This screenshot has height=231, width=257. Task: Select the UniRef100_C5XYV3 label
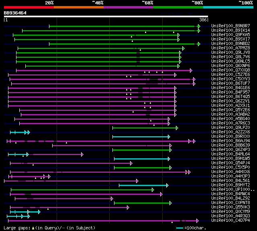coord(230,79)
